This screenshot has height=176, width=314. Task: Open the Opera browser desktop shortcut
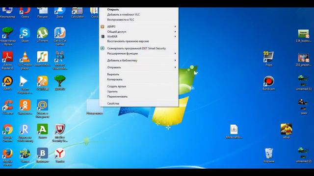[25, 12]
